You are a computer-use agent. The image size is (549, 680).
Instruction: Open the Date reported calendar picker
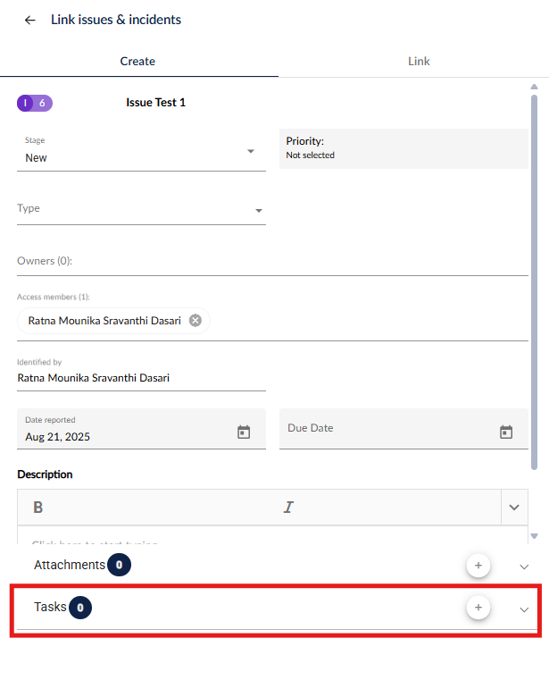pos(244,432)
